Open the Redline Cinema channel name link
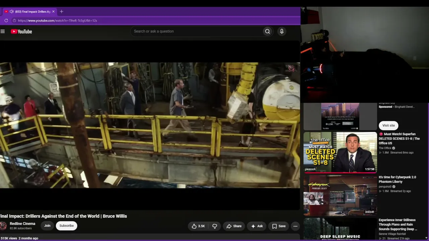The image size is (429, 241). [x=22, y=224]
